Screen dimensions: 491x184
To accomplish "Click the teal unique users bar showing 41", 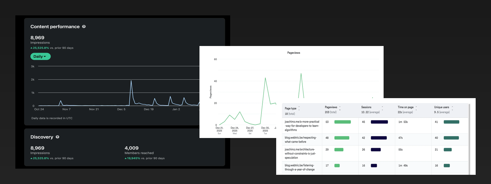I will 451,122.
